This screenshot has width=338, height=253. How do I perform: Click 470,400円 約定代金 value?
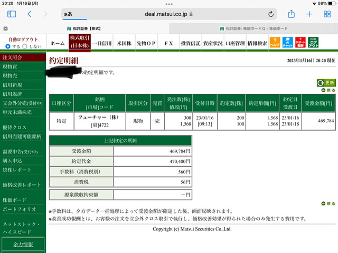[x=180, y=161]
